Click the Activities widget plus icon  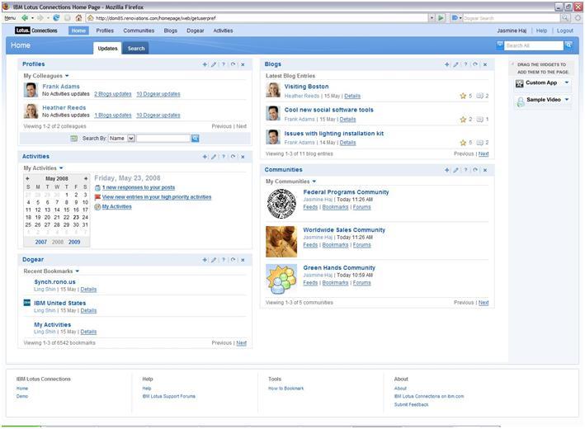click(205, 157)
